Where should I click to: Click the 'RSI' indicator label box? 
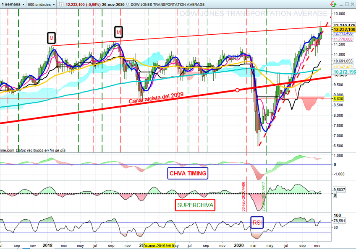(x=257, y=223)
